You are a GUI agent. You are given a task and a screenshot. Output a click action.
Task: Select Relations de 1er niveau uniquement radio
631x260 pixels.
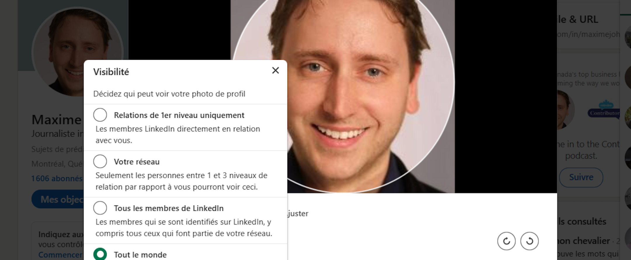[100, 115]
